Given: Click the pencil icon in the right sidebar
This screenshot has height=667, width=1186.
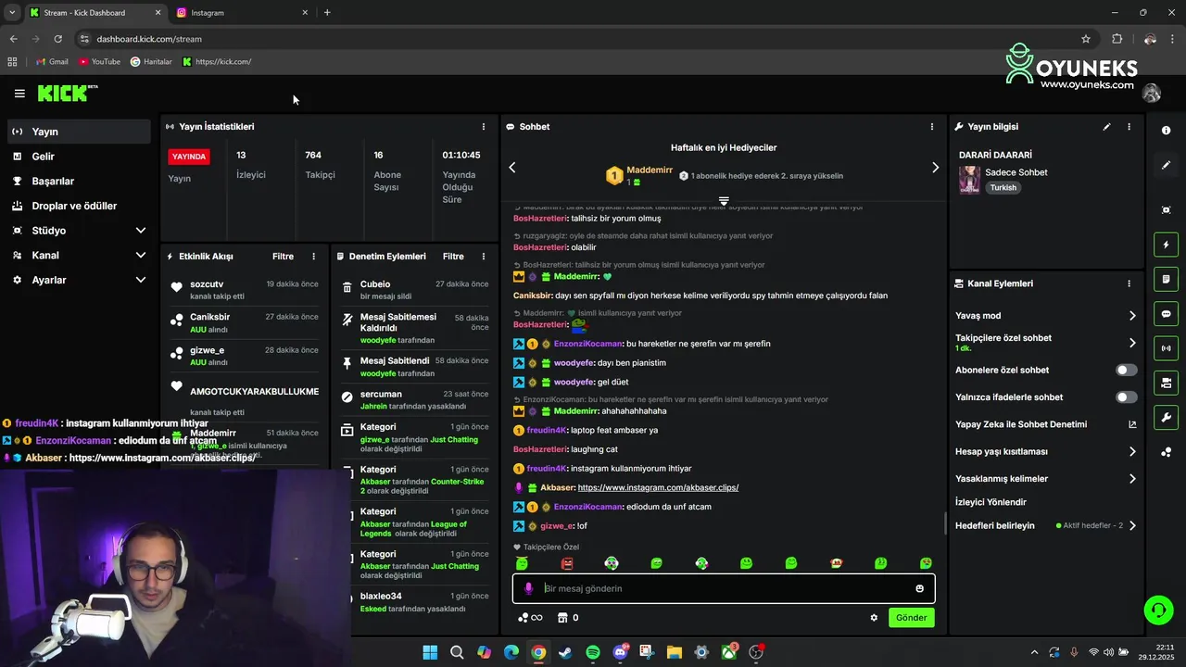Looking at the screenshot, I should point(1167,165).
